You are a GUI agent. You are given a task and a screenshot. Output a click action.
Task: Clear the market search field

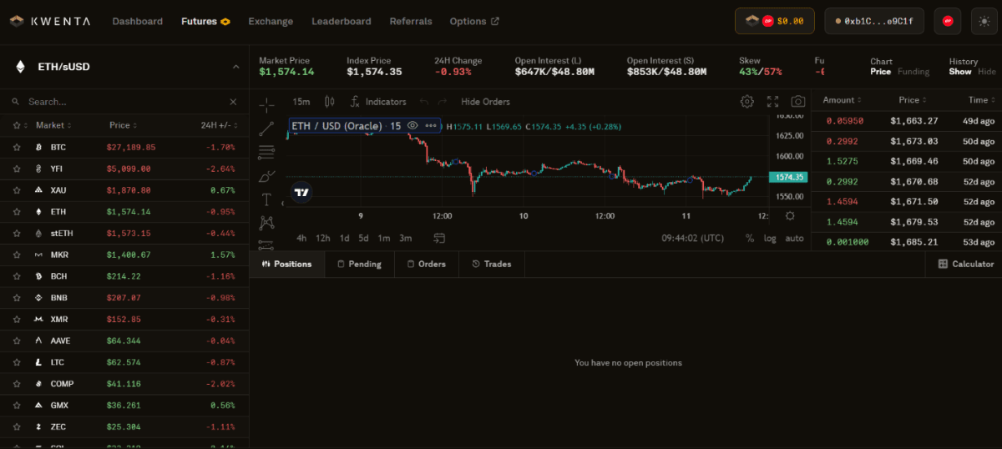233,102
